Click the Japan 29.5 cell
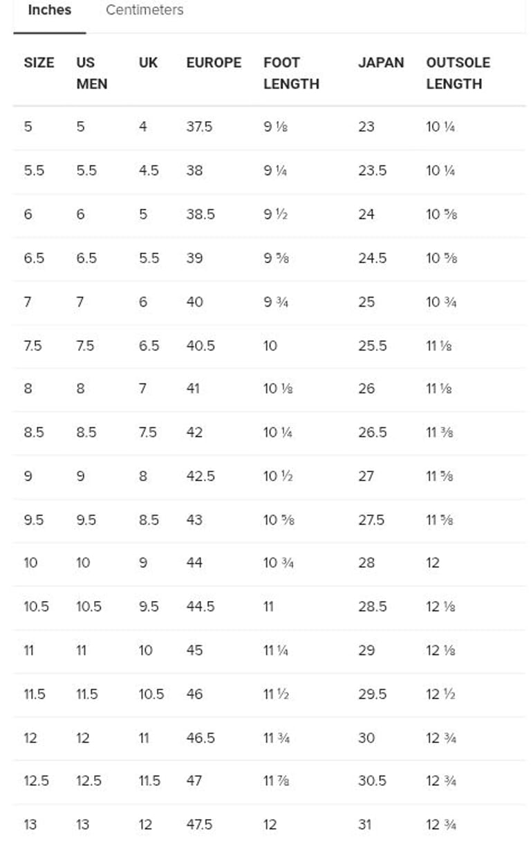 pyautogui.click(x=372, y=694)
